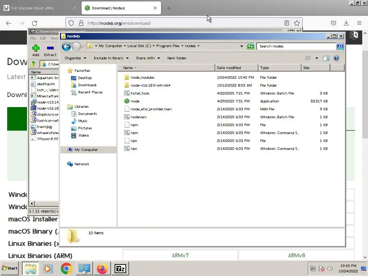Click the tracking protection shield icon
Viewport: 368px width, 276px height.
[71, 23]
